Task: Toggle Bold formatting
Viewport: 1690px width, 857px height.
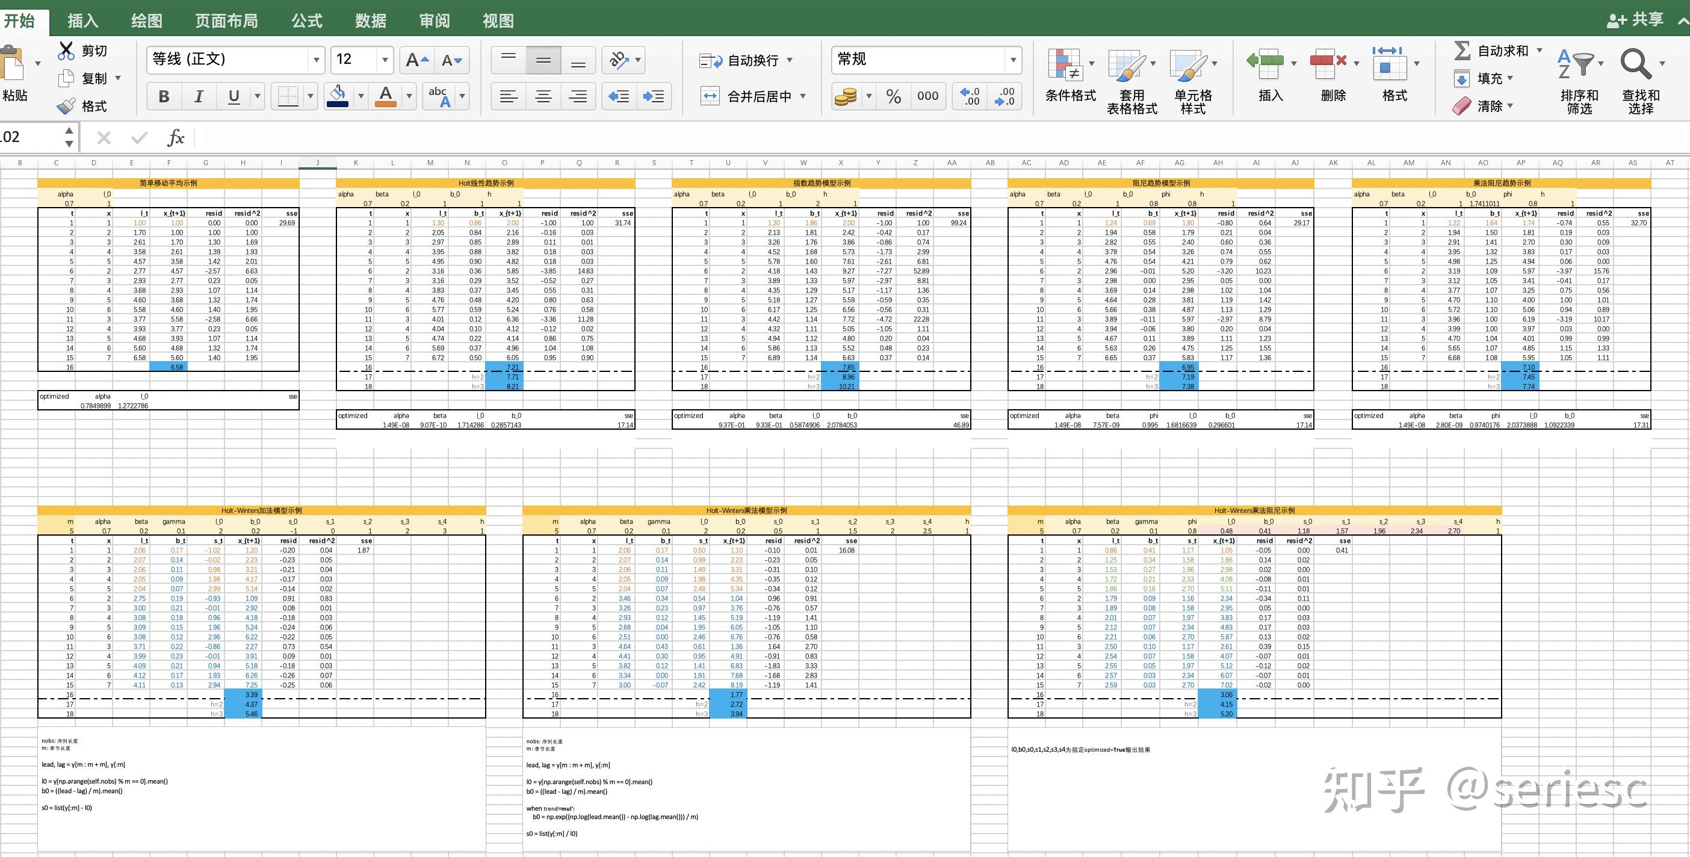Action: (x=164, y=96)
